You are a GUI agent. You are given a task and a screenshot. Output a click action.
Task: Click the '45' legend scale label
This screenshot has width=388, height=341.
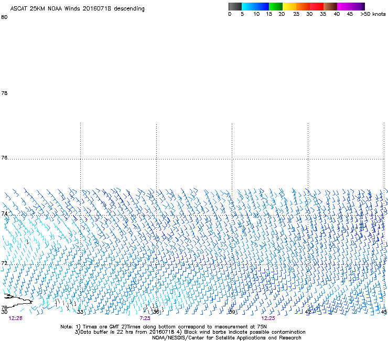point(350,14)
